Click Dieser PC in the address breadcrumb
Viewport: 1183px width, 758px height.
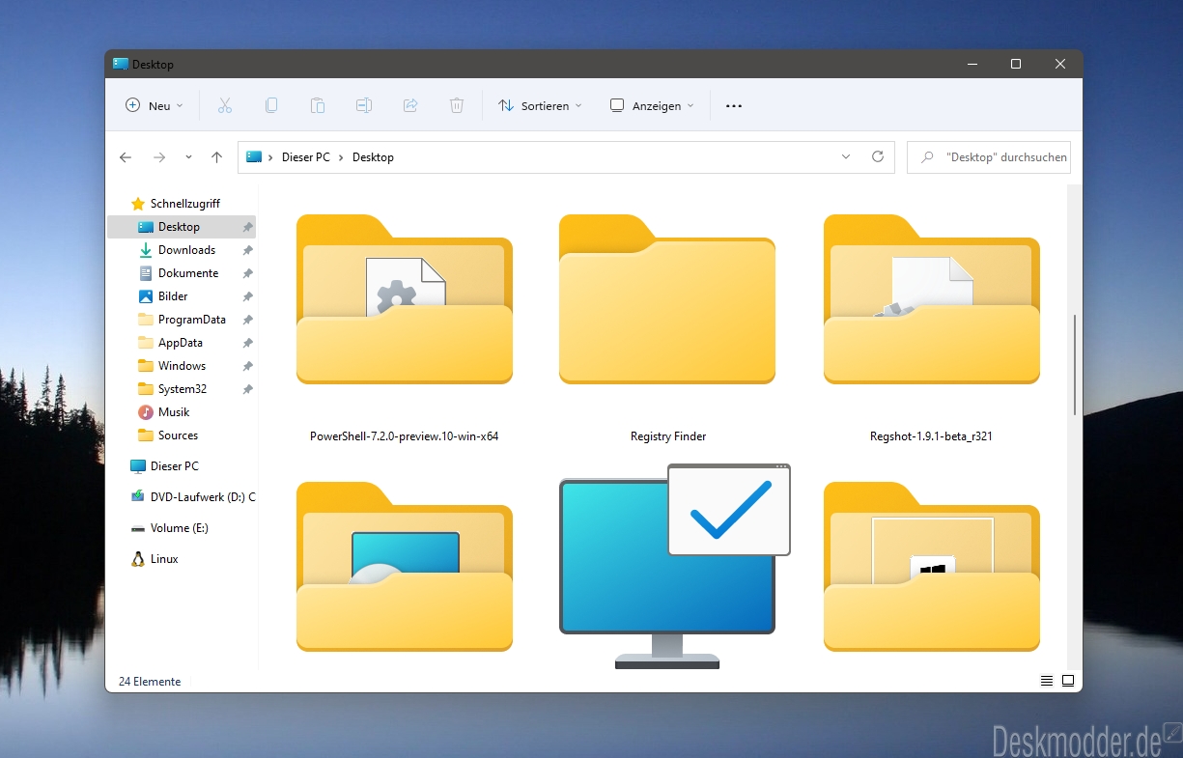coord(305,157)
